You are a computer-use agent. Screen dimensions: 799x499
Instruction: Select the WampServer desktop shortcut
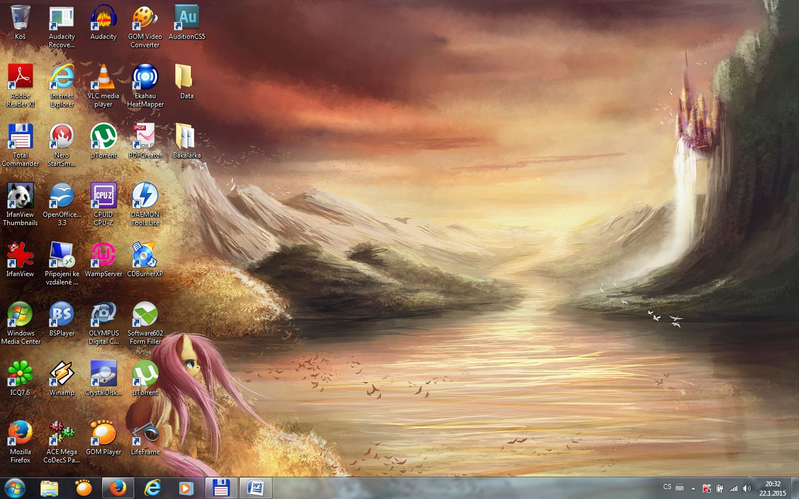click(x=103, y=260)
